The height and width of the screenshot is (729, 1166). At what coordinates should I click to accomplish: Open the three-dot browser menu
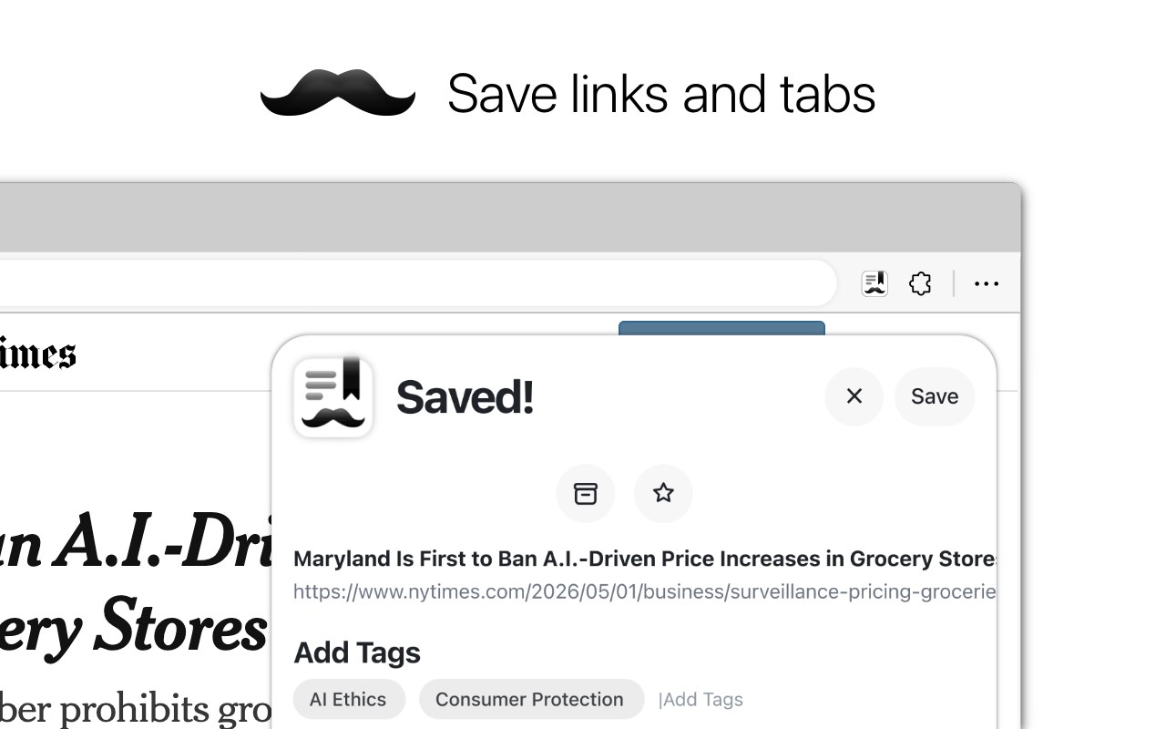(x=987, y=283)
